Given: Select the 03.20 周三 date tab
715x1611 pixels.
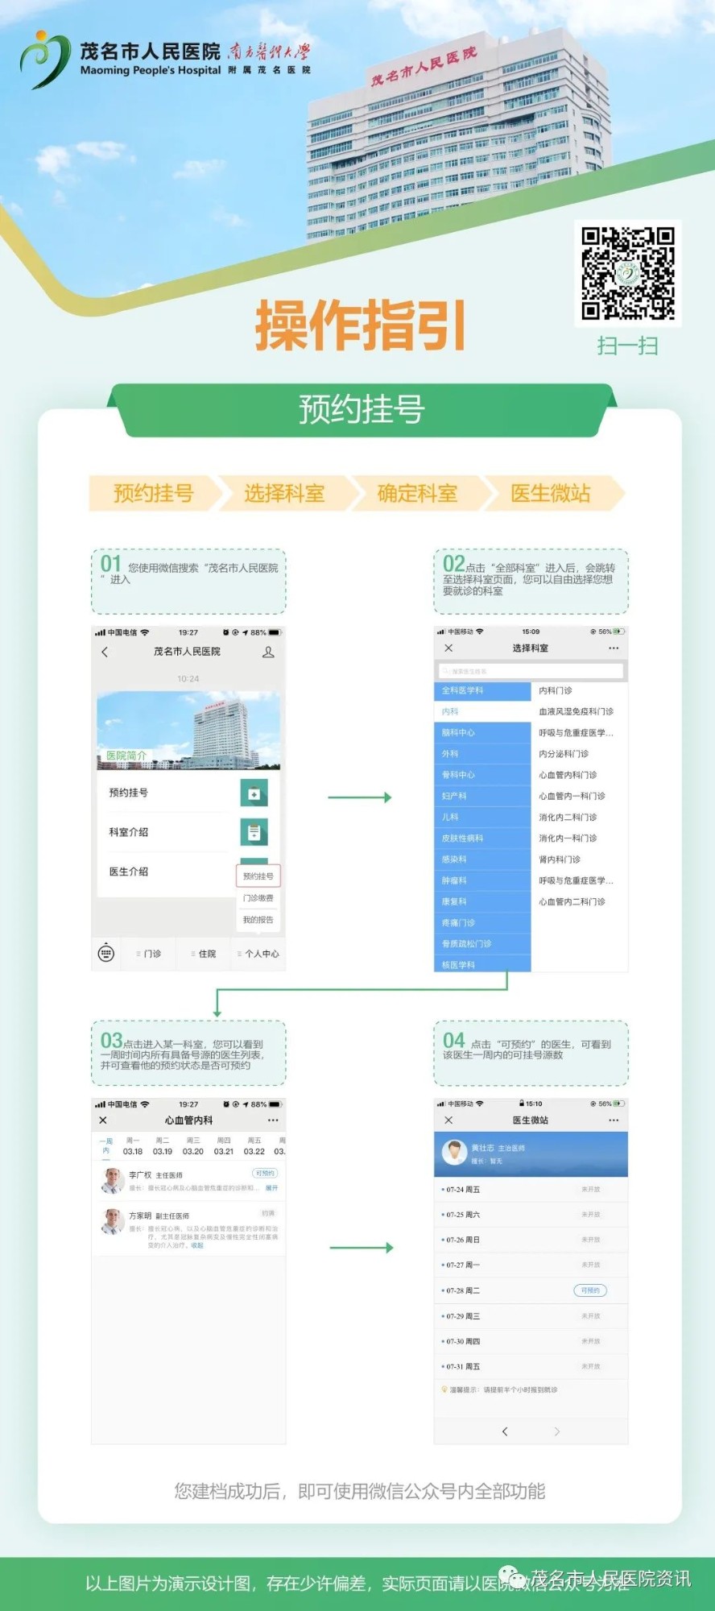Looking at the screenshot, I should [193, 1146].
